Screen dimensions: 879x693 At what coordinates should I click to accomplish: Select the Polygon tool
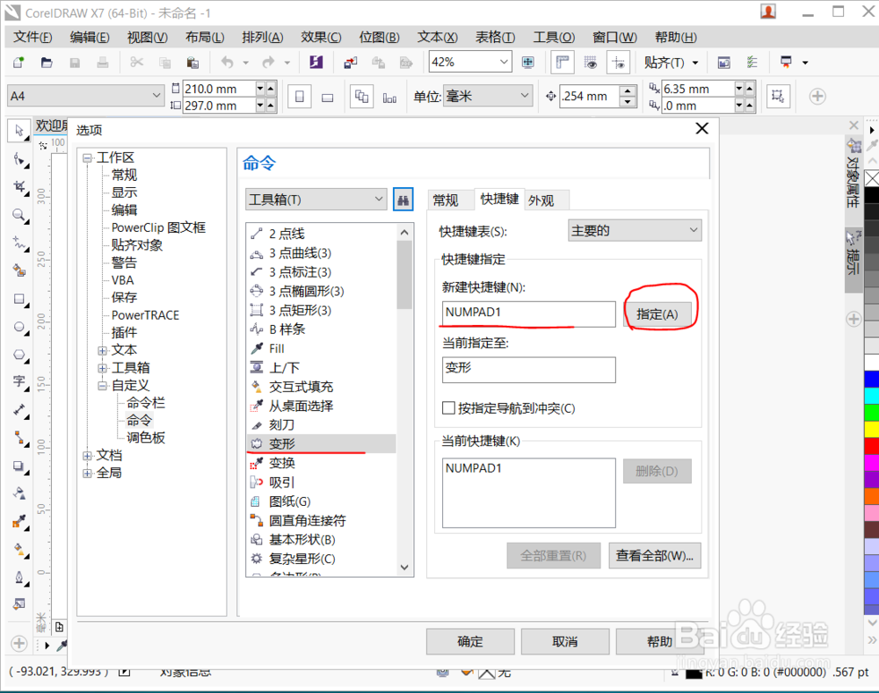(19, 355)
